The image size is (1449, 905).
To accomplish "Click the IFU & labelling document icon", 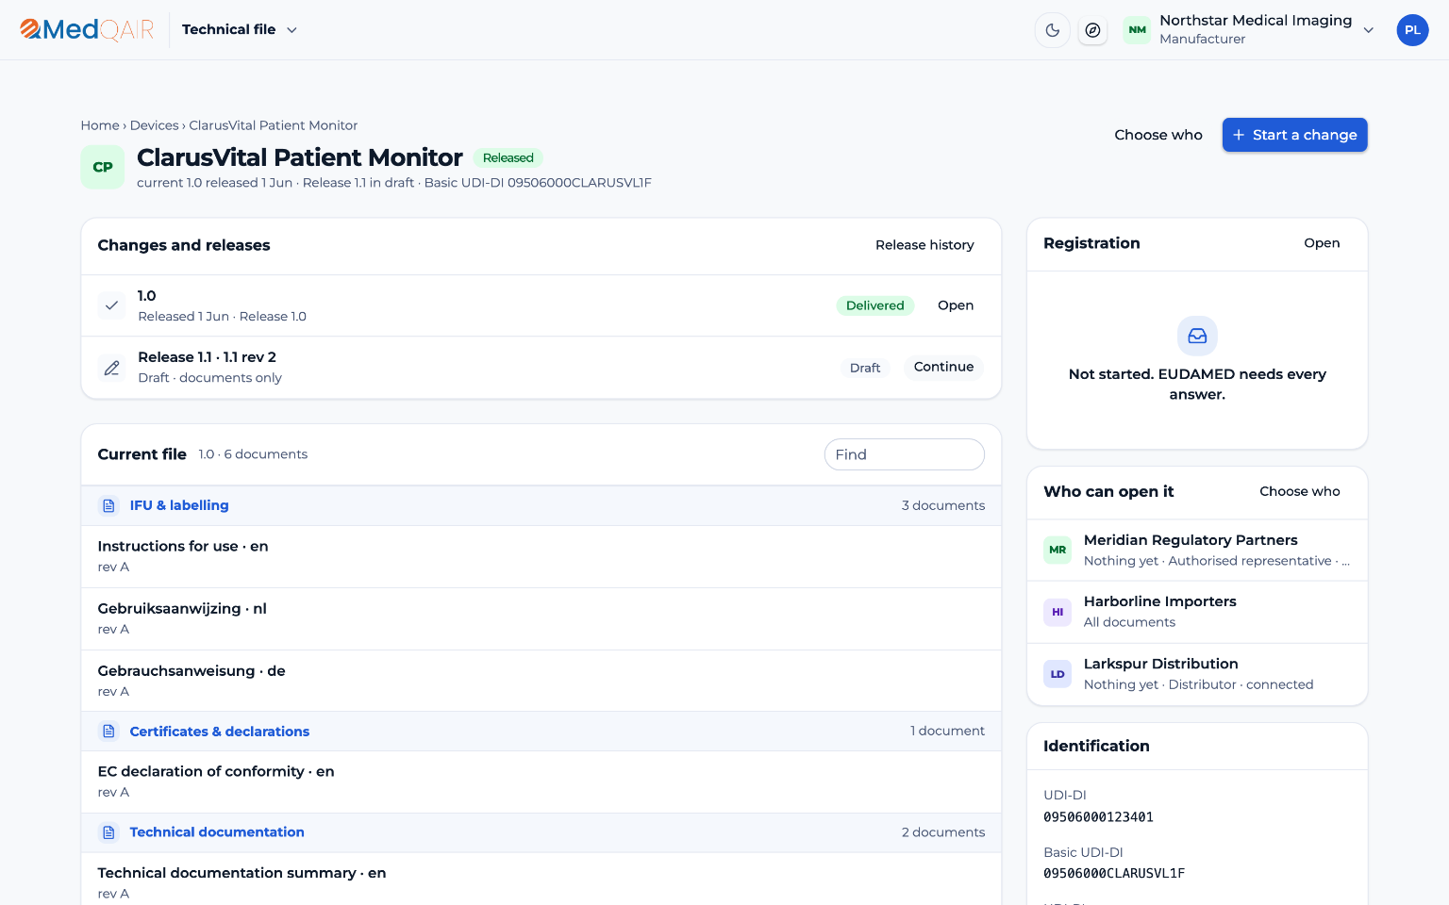I will coord(108,505).
